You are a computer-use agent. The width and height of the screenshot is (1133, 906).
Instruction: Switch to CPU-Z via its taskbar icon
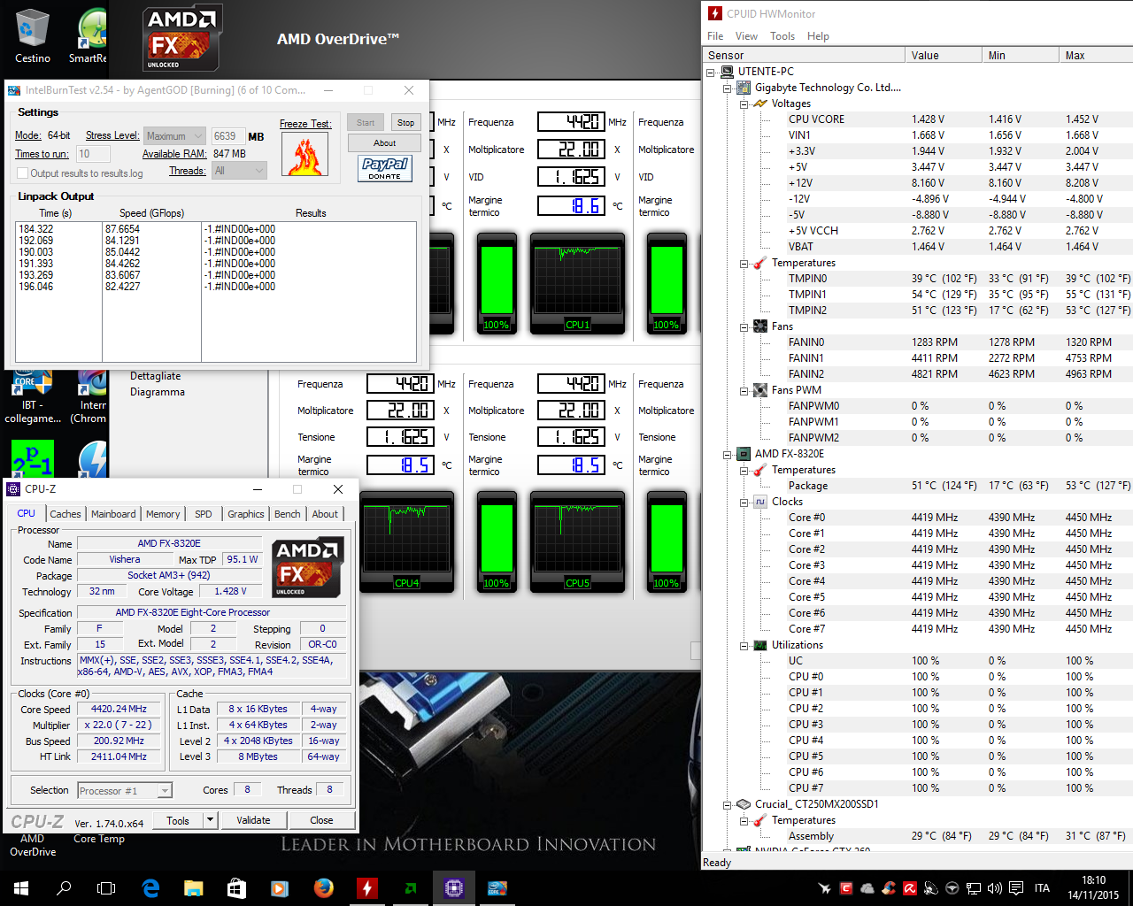click(454, 888)
